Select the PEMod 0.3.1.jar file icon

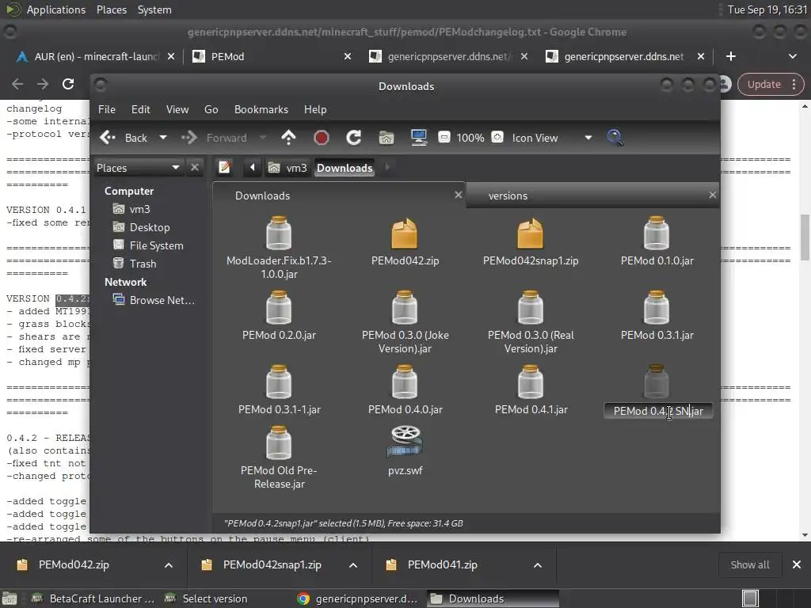pos(657,307)
